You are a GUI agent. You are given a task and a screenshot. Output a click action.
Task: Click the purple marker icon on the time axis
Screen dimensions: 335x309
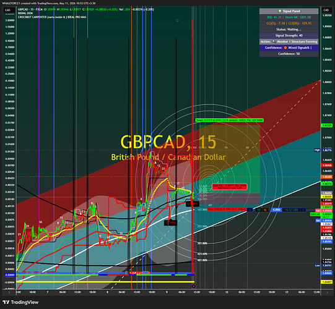pos(194,286)
